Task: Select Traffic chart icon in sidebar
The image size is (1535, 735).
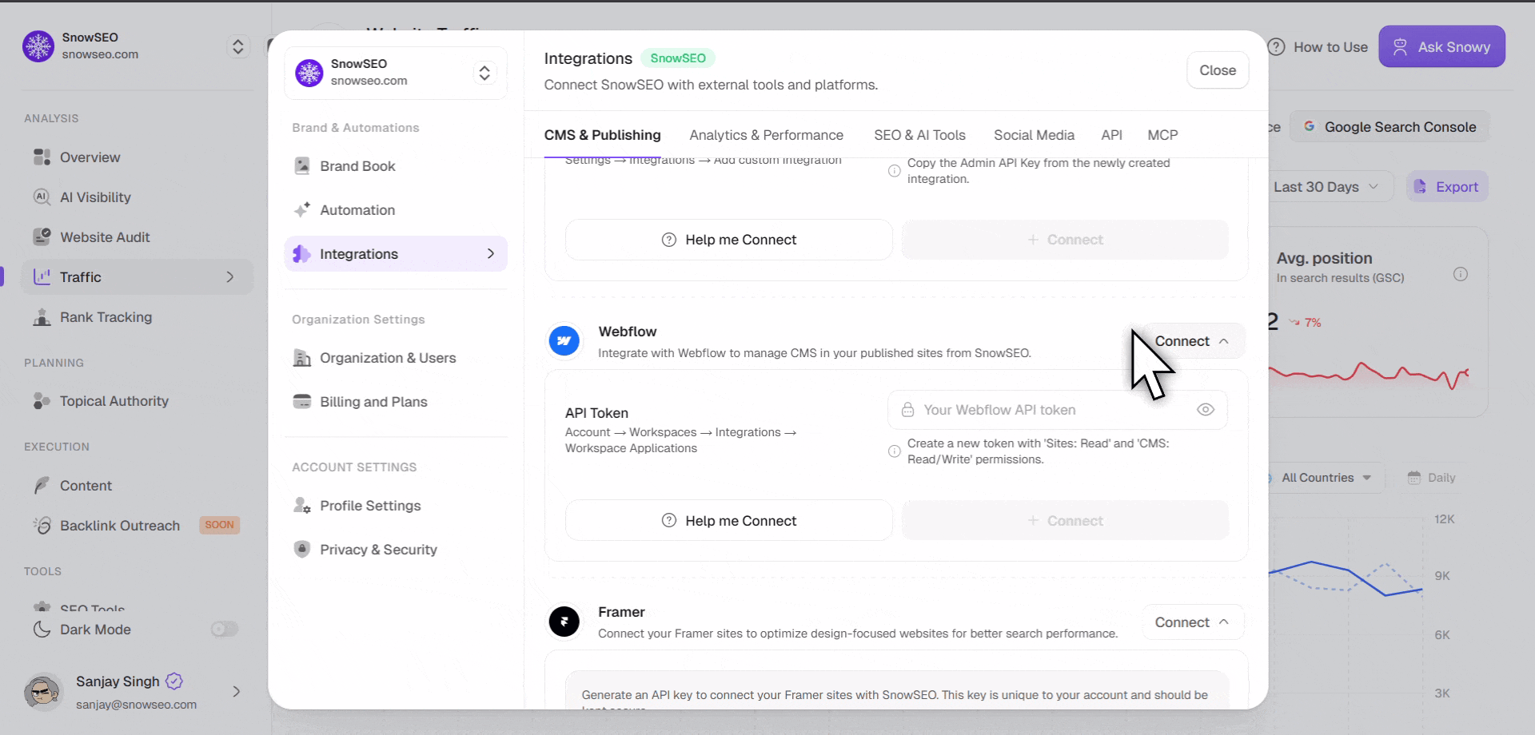Action: (42, 277)
